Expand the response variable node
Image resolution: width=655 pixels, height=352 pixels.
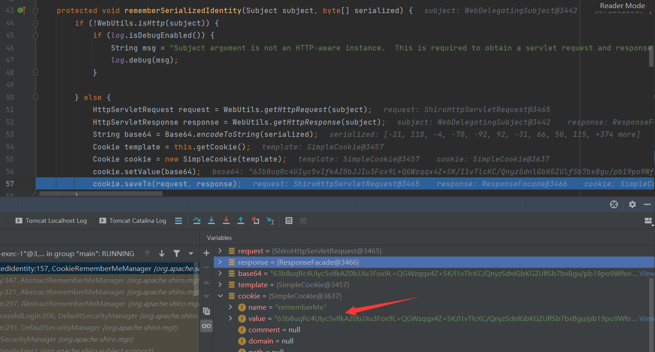click(220, 262)
